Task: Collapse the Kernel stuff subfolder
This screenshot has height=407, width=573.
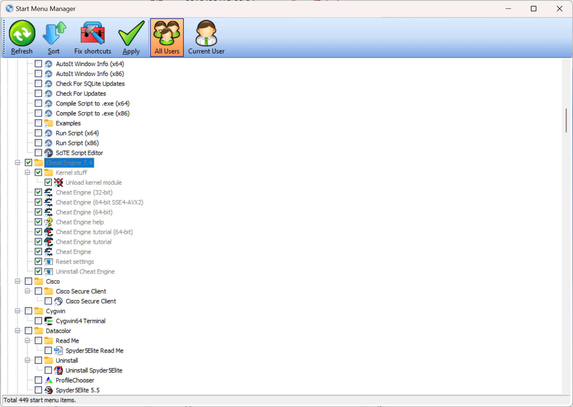Action: tap(27, 172)
